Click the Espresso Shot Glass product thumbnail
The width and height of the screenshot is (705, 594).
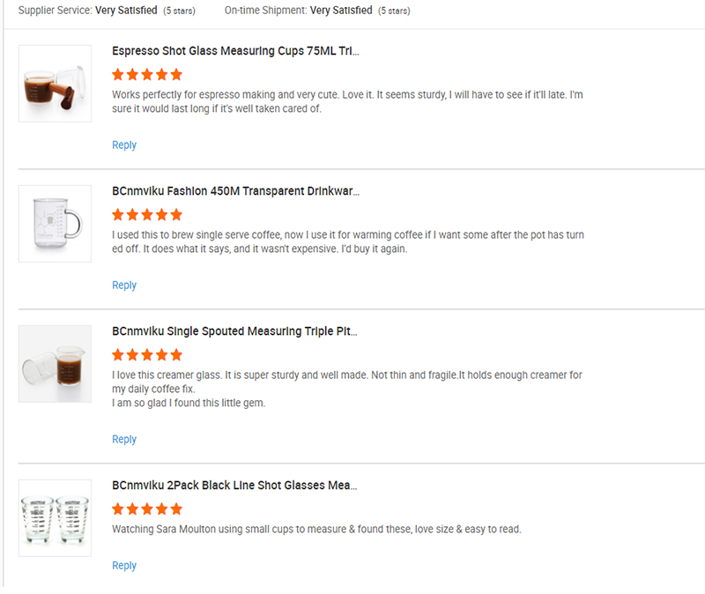55,84
